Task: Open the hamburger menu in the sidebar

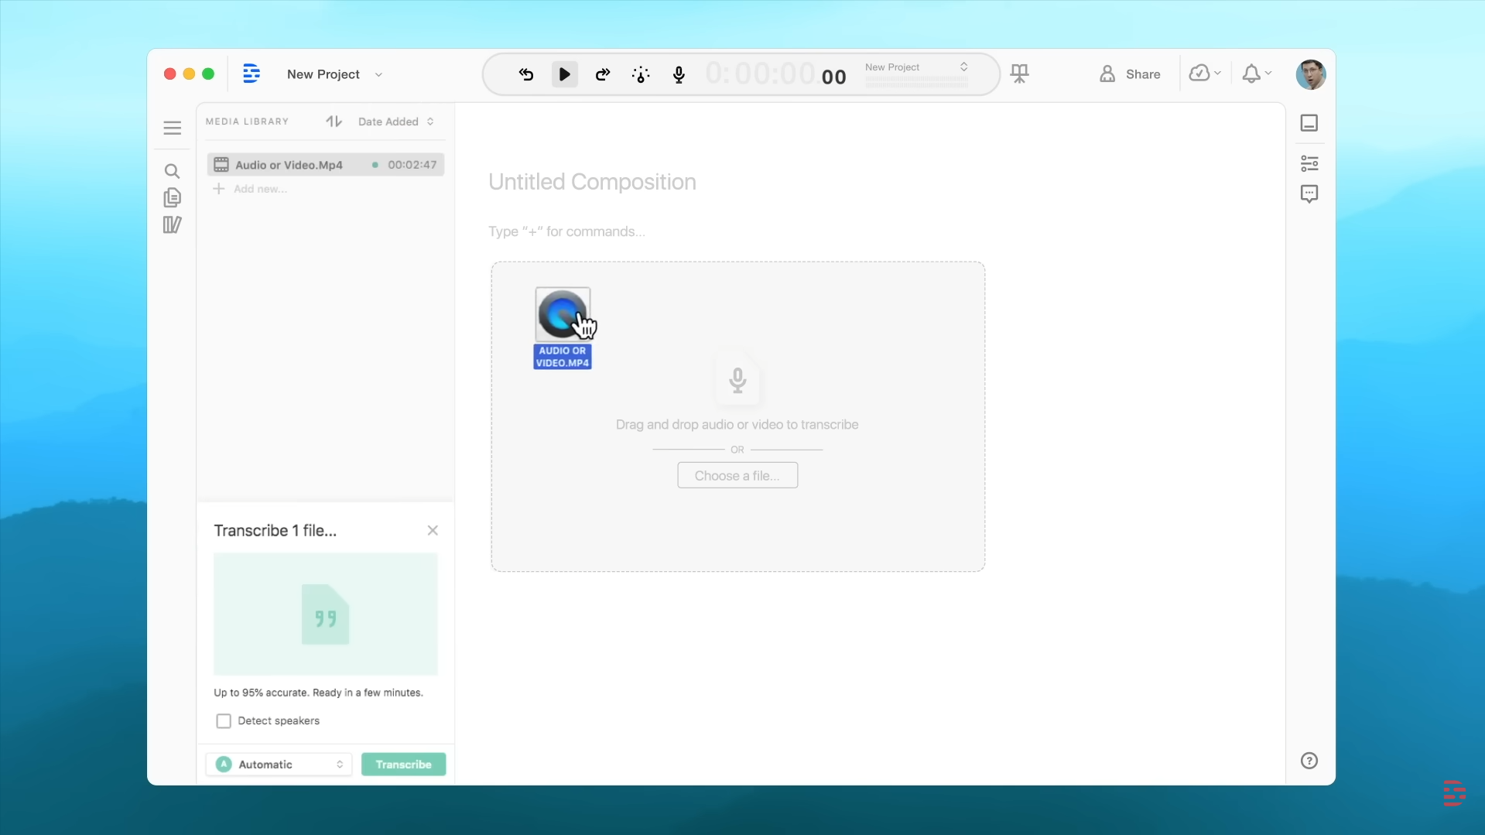Action: (172, 128)
